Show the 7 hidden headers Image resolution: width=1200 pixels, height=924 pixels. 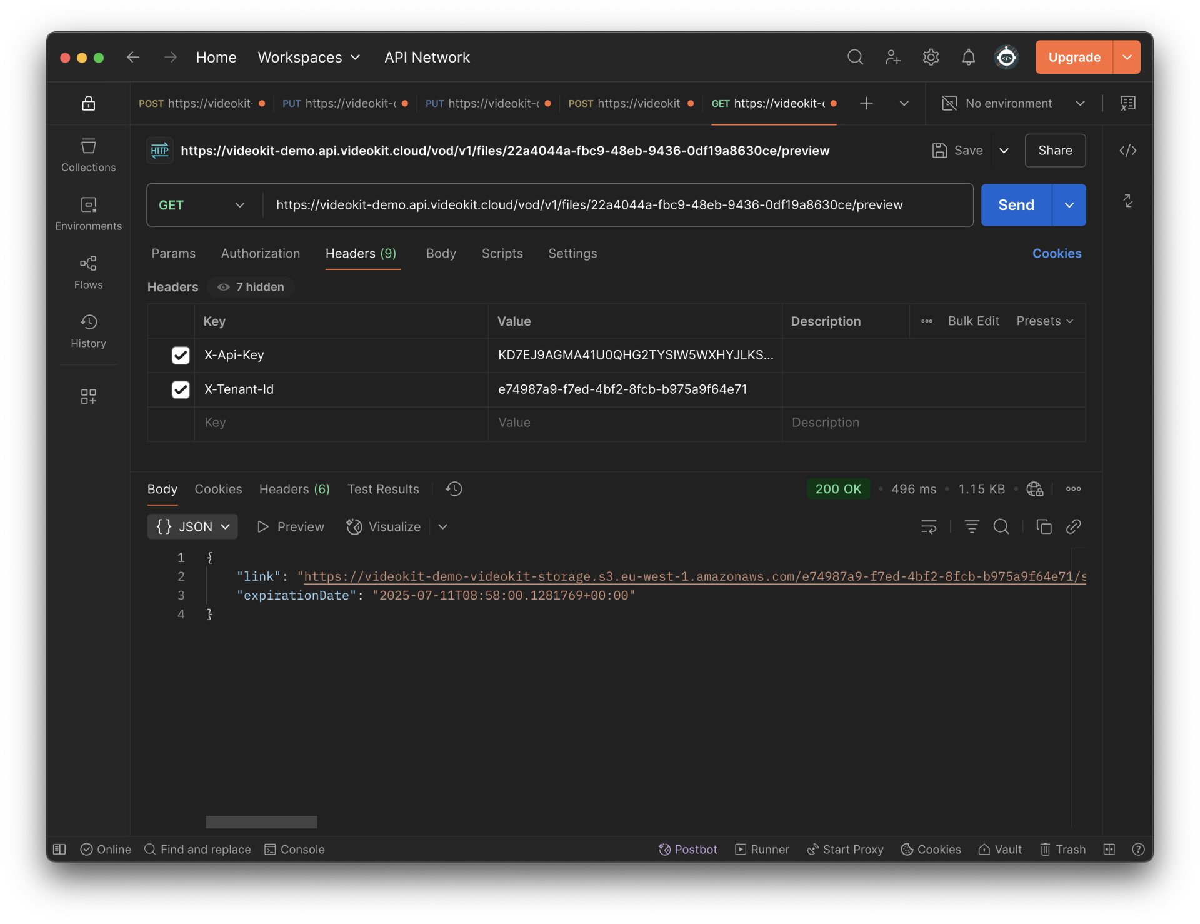(251, 287)
